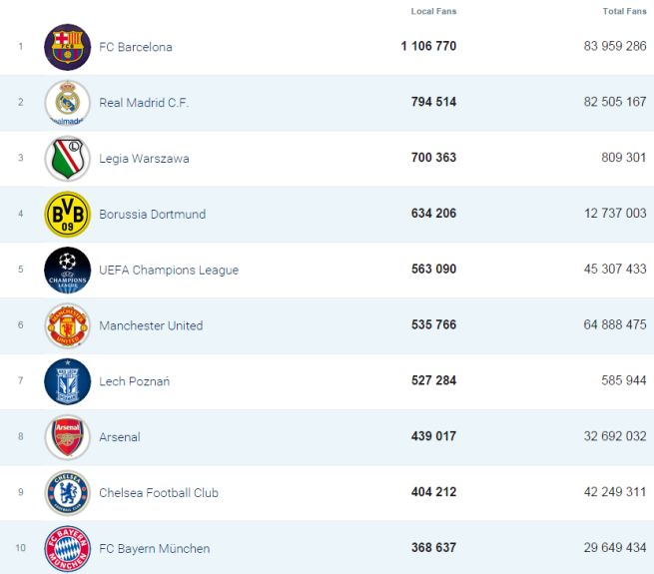Open the Borussia Dortmund name link
The width and height of the screenshot is (654, 574).
tap(153, 215)
